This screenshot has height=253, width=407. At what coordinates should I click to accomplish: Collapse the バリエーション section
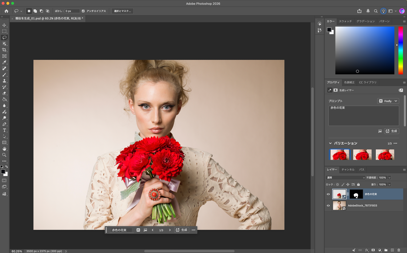[330, 143]
